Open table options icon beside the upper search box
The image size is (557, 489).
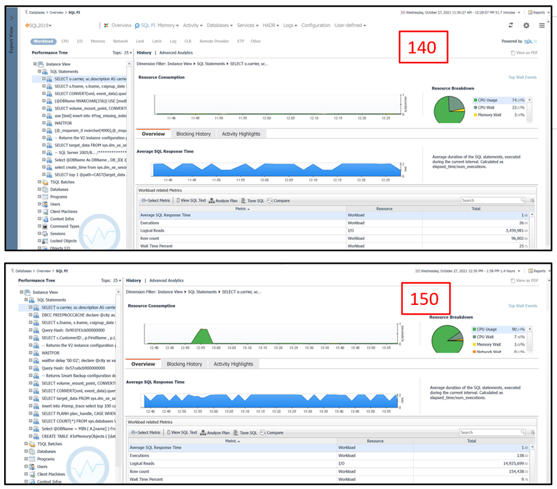coord(532,200)
